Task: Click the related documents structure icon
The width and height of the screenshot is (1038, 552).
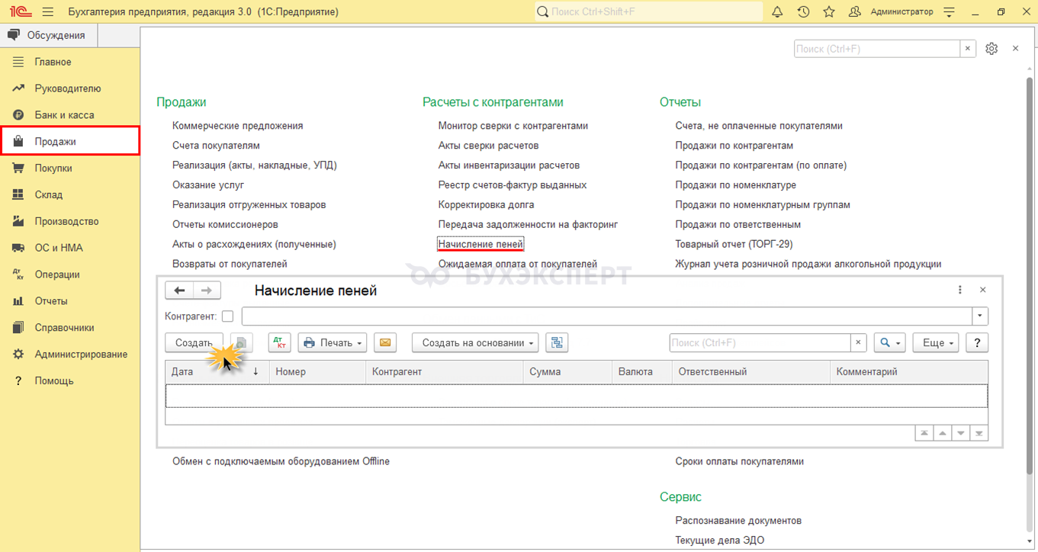Action: (x=557, y=343)
